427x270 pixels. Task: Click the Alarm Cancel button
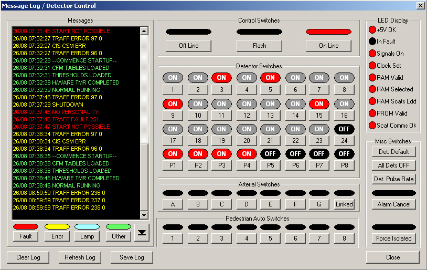[x=394, y=204]
